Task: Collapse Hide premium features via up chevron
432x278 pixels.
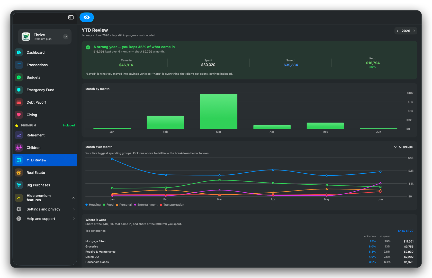Action: click(x=73, y=198)
